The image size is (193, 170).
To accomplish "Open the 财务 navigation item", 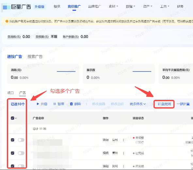I will pyautogui.click(x=180, y=7).
